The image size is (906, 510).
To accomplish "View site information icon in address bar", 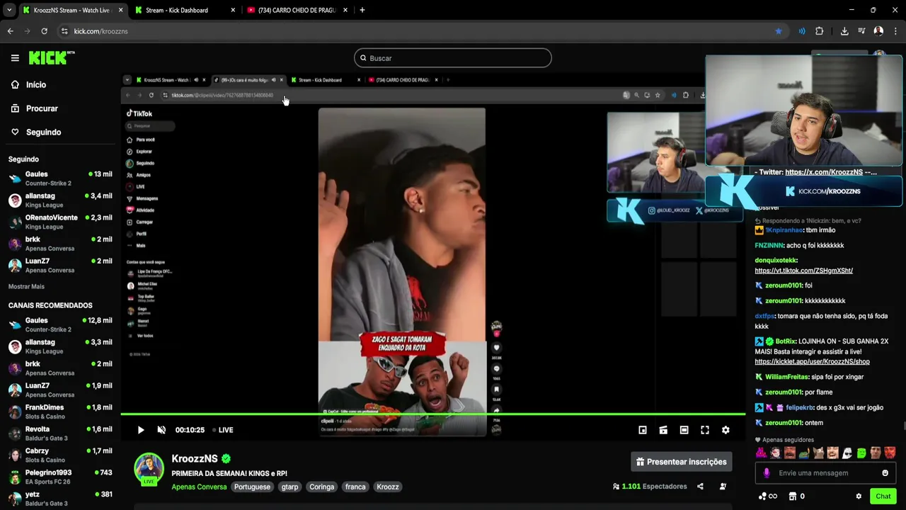I will [64, 31].
